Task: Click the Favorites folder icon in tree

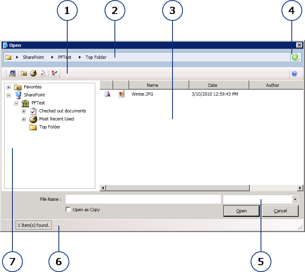Action: coord(18,87)
